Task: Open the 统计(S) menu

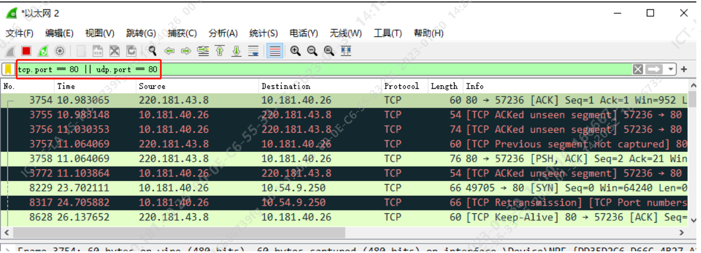Action: click(x=263, y=33)
